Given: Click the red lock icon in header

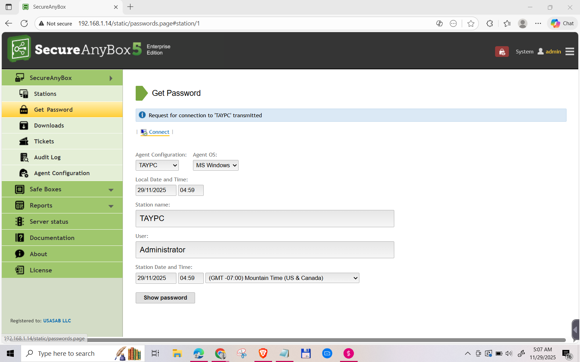Looking at the screenshot, I should point(502,52).
